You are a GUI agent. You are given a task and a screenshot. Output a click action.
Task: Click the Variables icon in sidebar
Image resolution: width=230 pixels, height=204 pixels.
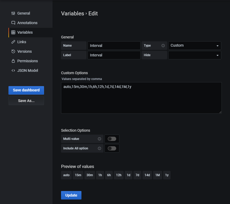click(x=13, y=32)
